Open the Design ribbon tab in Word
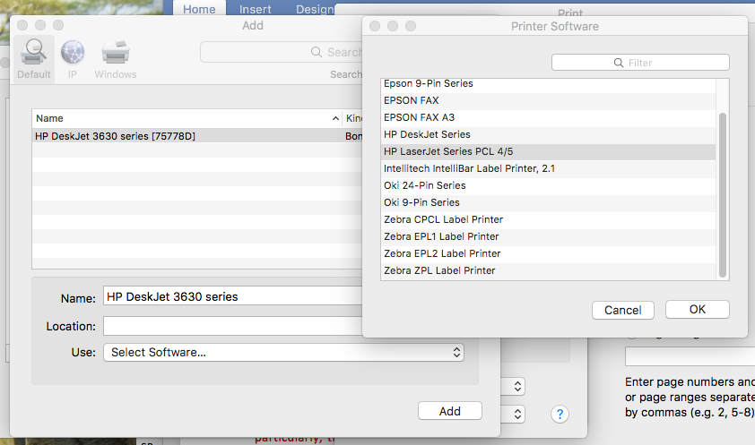755x445 pixels. pyautogui.click(x=315, y=9)
